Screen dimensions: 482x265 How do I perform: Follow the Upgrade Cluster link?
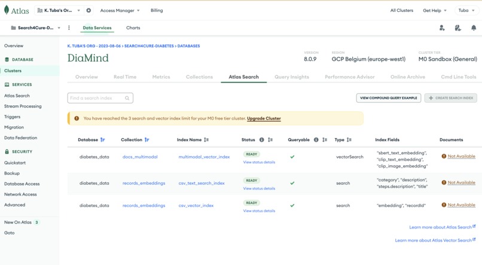pos(264,118)
